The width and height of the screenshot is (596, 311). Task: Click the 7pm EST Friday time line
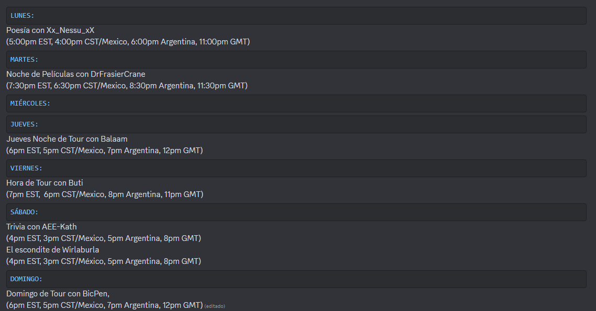click(105, 194)
